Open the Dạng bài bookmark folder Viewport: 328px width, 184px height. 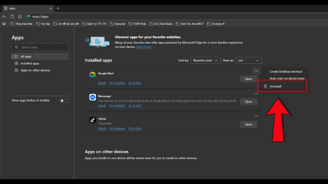click(x=118, y=24)
